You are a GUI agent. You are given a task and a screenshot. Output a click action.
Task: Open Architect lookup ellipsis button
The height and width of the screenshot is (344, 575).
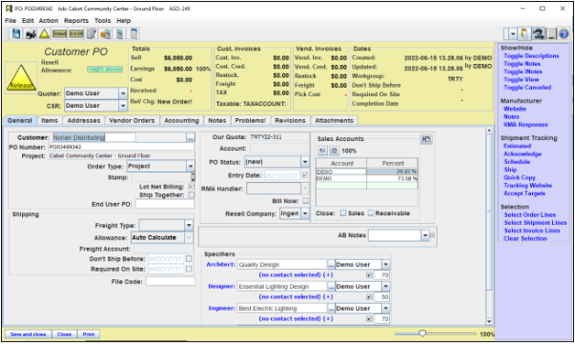[x=331, y=264]
